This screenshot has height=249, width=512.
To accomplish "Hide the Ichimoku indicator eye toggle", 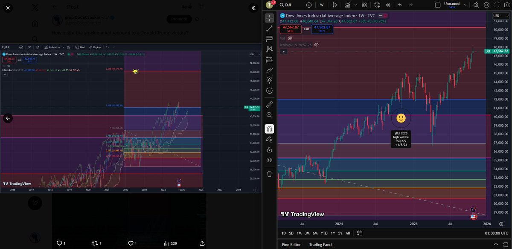I will [x=317, y=45].
